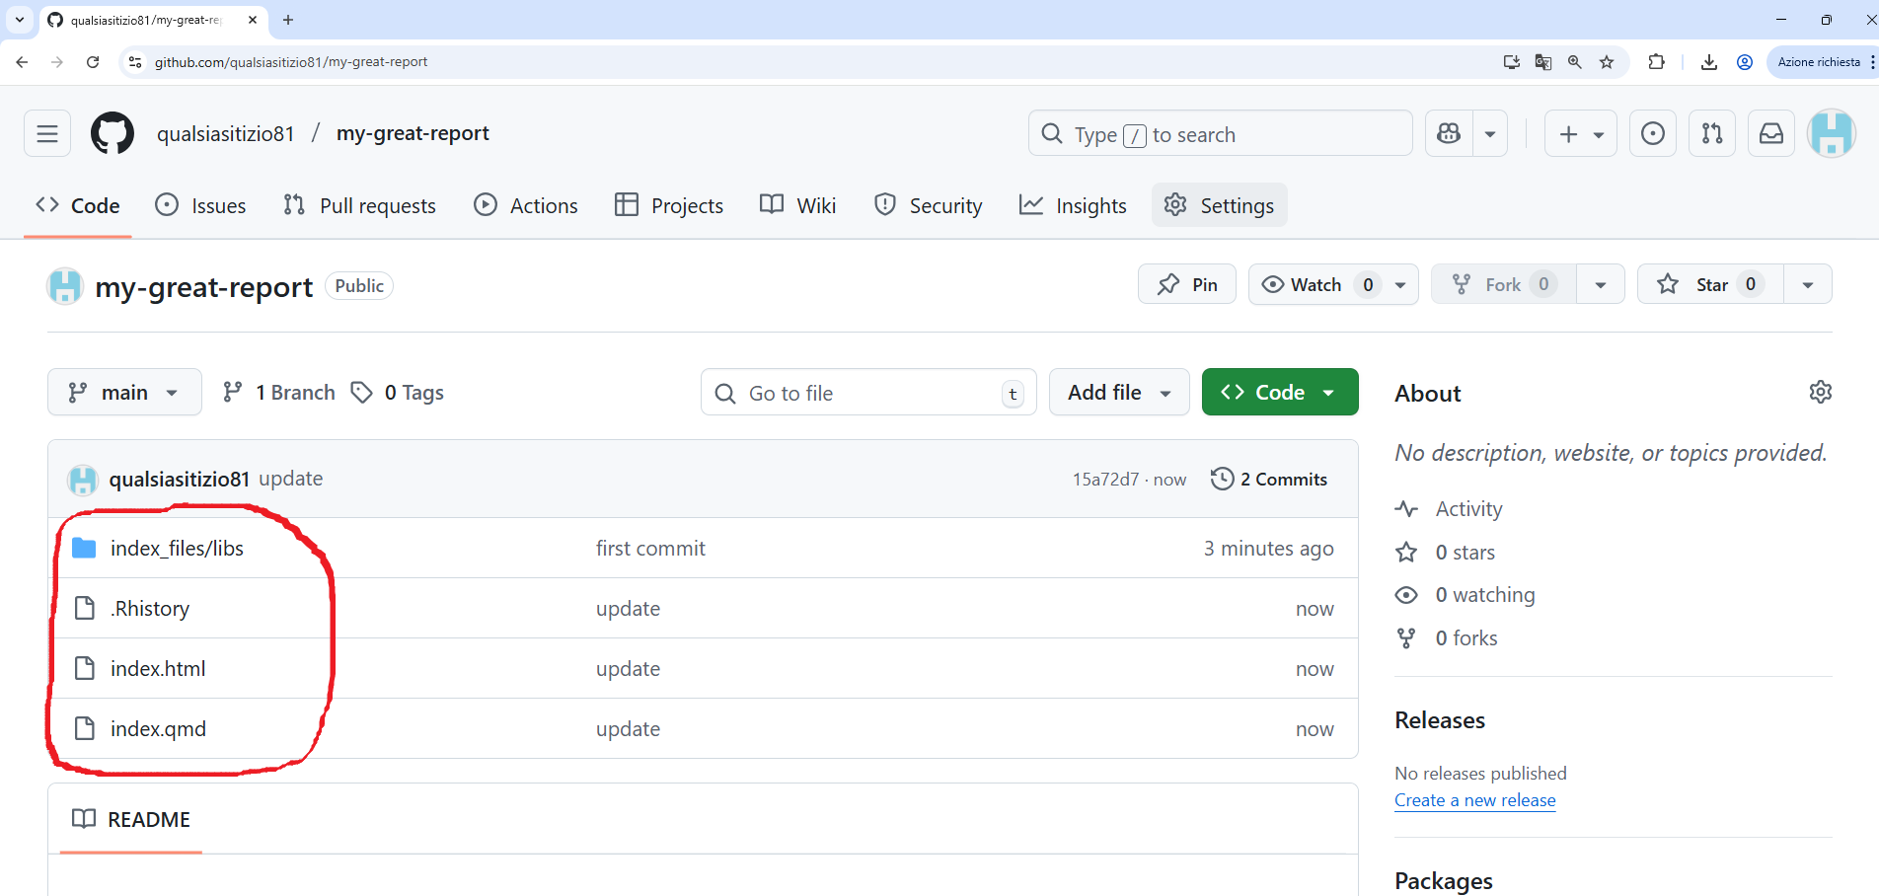Open the About section settings gear
The width and height of the screenshot is (1879, 896).
coord(1821,392)
